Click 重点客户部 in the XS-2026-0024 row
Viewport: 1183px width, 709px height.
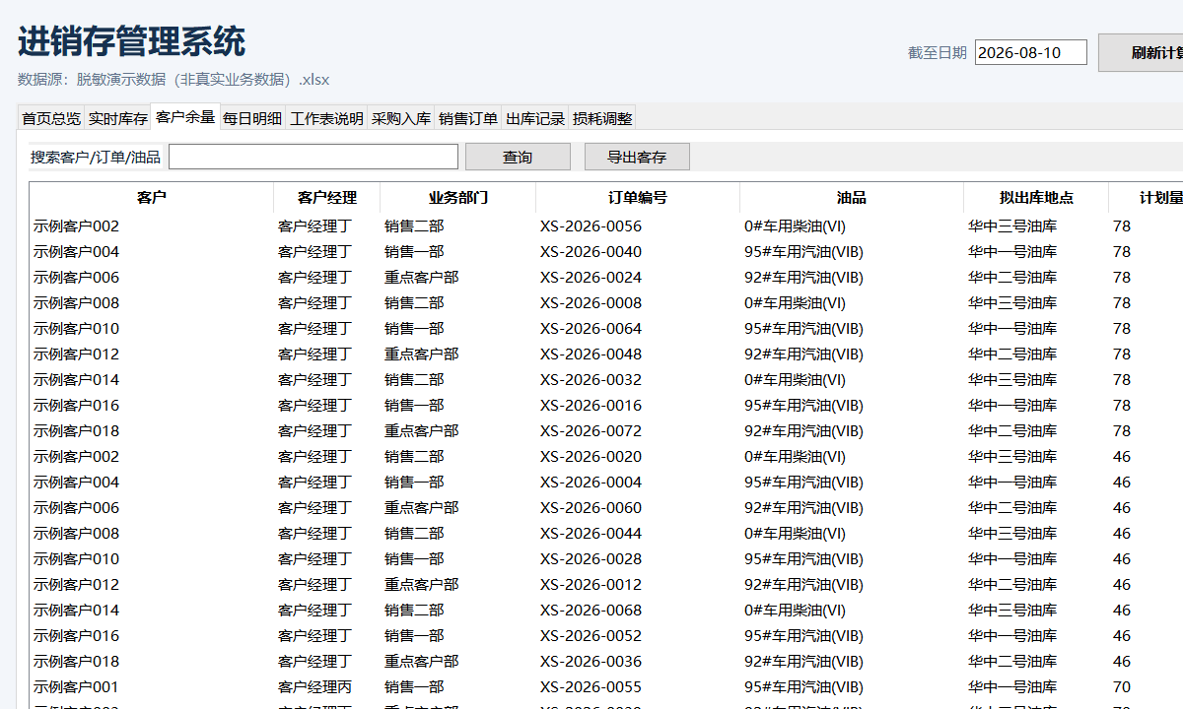pos(421,277)
